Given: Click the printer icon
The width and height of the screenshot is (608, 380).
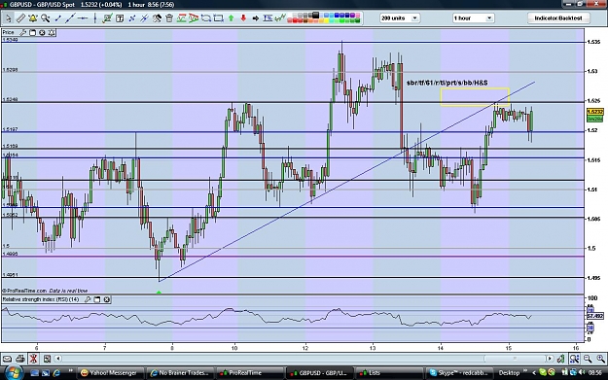Looking at the screenshot, I should click(20, 359).
